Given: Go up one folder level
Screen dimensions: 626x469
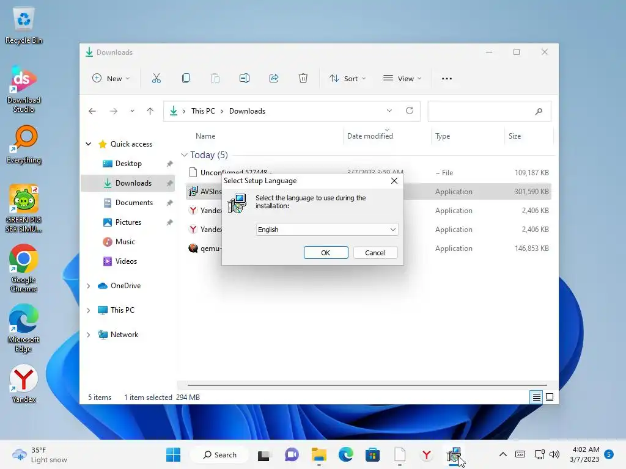Looking at the screenshot, I should (150, 111).
